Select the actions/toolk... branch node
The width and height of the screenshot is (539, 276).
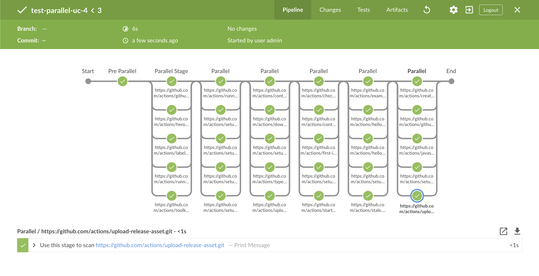click(172, 196)
